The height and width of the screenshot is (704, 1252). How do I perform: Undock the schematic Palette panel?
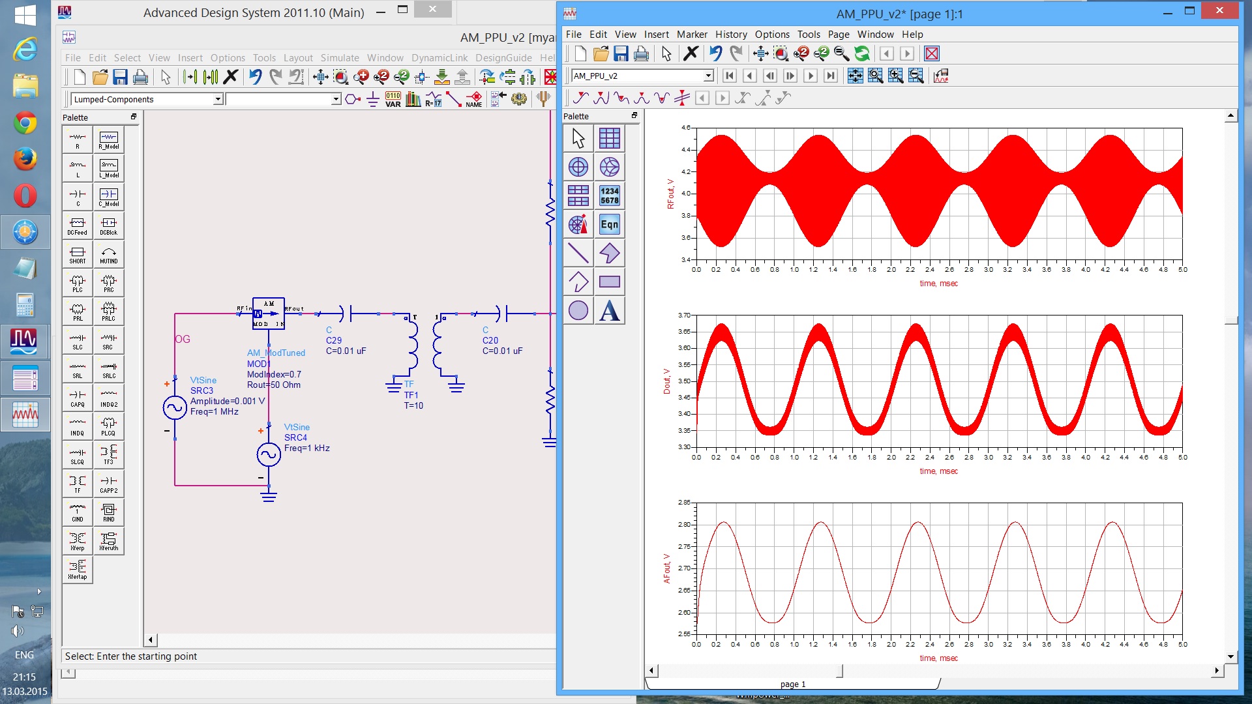click(134, 117)
